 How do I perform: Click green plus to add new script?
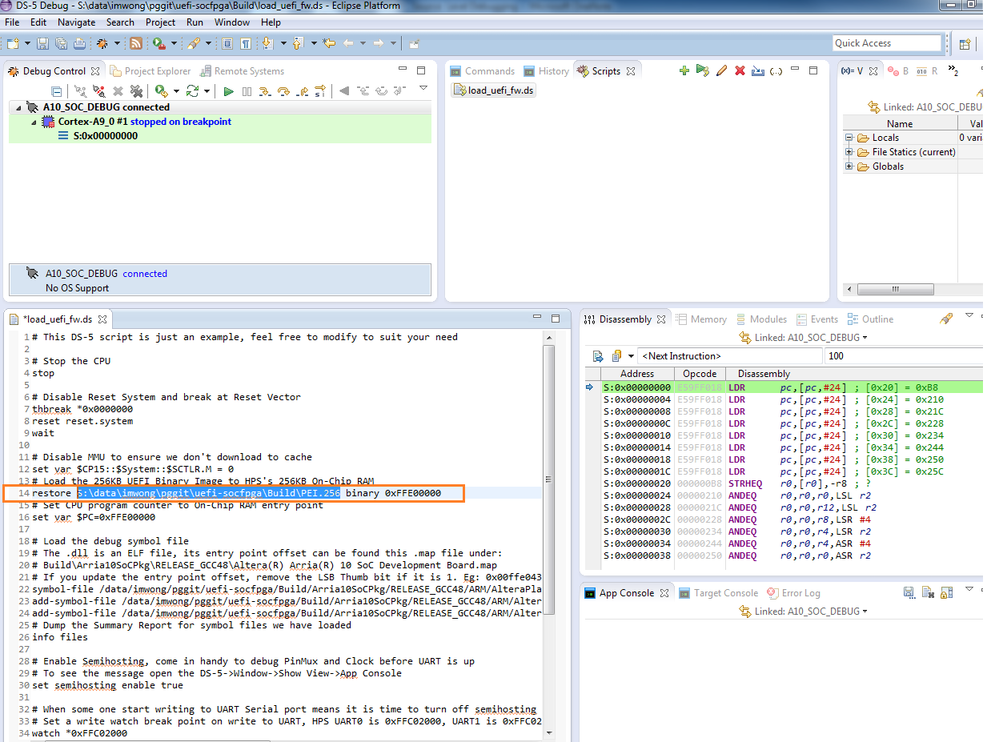[x=684, y=71]
